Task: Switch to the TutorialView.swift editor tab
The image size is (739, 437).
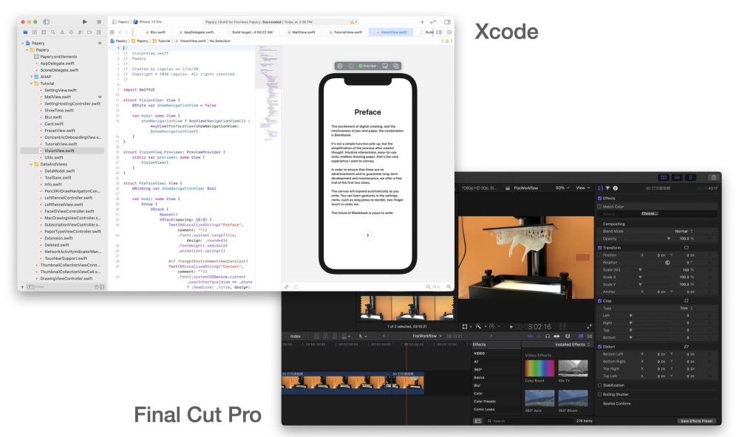Action: pyautogui.click(x=345, y=32)
